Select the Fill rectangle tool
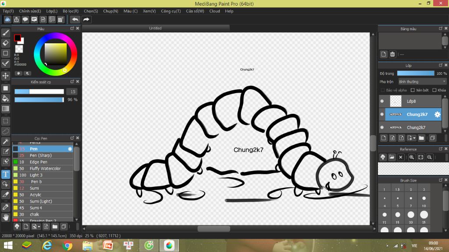 [x=5, y=88]
